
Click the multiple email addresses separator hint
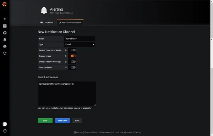pos(65,108)
